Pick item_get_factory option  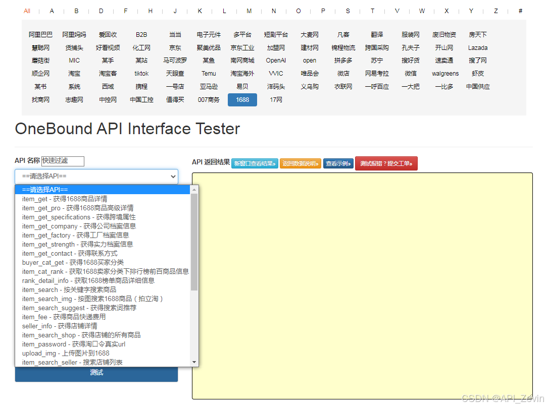point(103,236)
